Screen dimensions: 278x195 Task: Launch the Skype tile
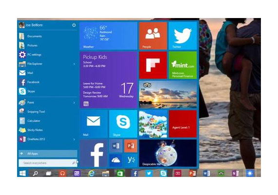(123, 124)
